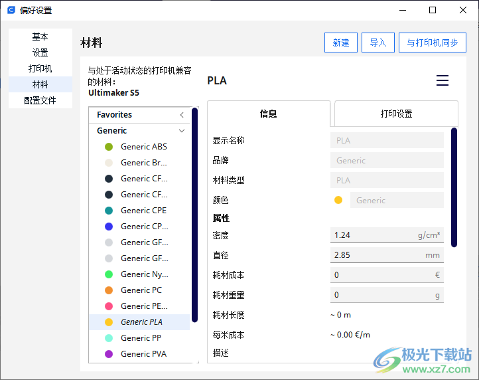
Task: Click the Generic brand header
Action: tap(139, 131)
